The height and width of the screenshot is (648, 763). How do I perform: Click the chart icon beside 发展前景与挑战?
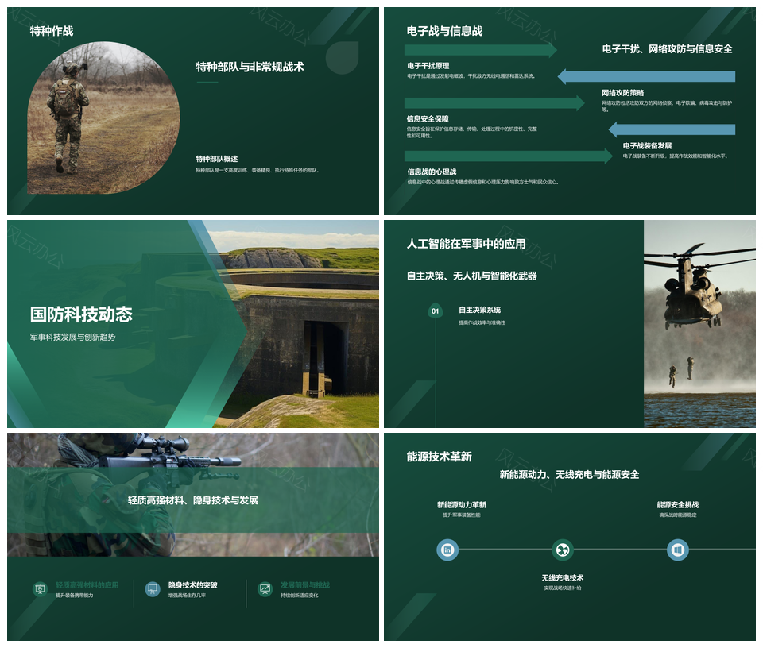[265, 589]
